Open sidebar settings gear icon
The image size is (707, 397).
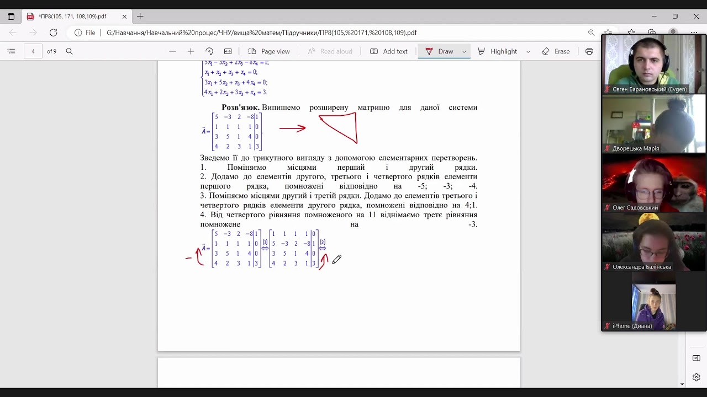coord(696,378)
